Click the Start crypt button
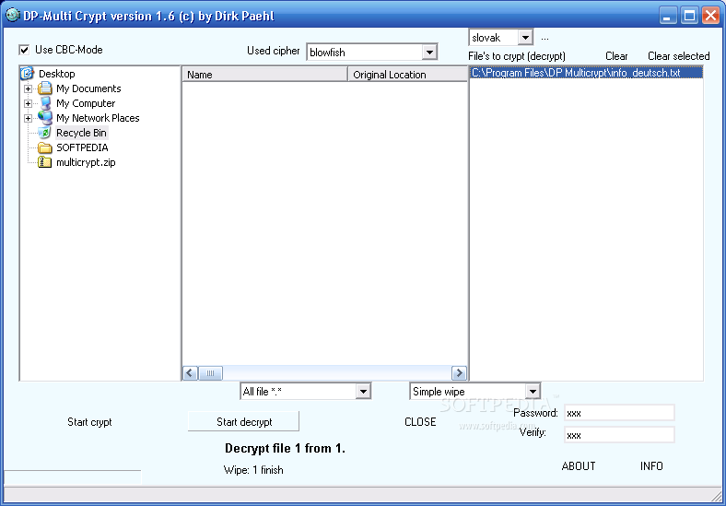Viewport: 726px width, 506px height. click(x=89, y=422)
